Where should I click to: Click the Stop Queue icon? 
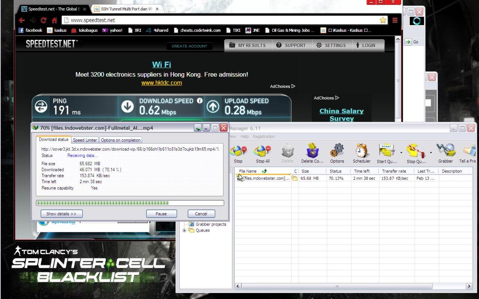pos(416,151)
